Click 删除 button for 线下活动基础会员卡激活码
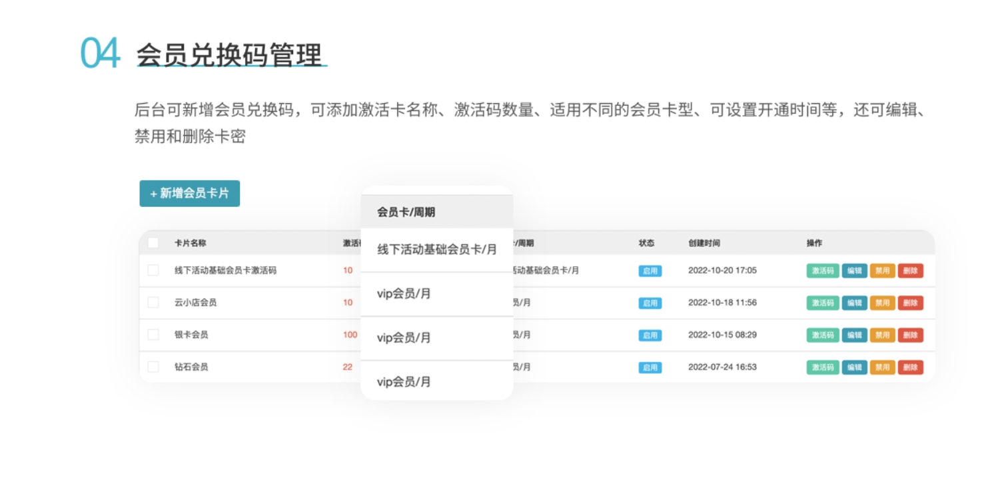 click(x=910, y=271)
